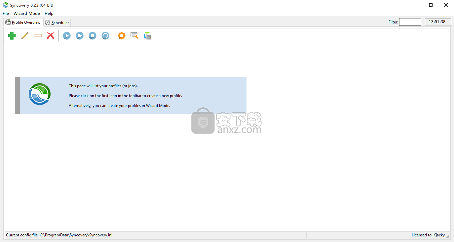The width and height of the screenshot is (454, 242).
Task: Open the Help menu
Action: coord(49,14)
